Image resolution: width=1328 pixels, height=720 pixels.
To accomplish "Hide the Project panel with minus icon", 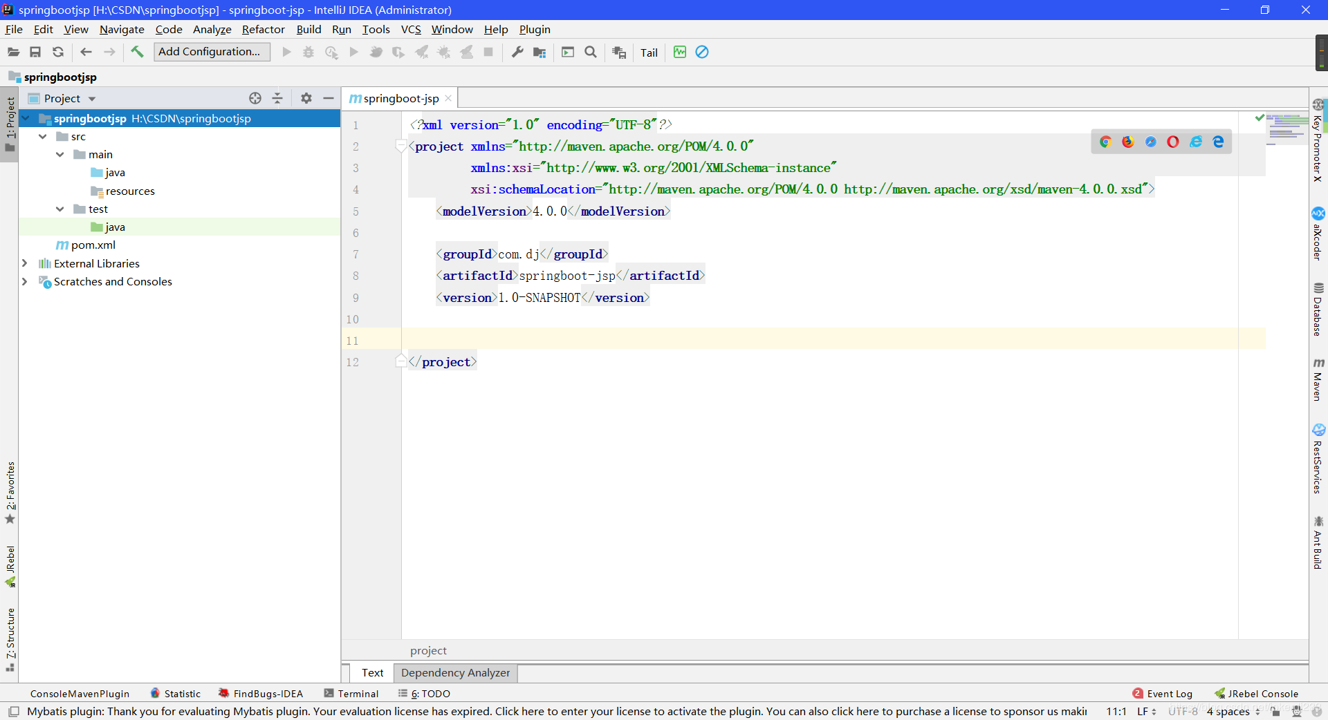I will click(329, 98).
